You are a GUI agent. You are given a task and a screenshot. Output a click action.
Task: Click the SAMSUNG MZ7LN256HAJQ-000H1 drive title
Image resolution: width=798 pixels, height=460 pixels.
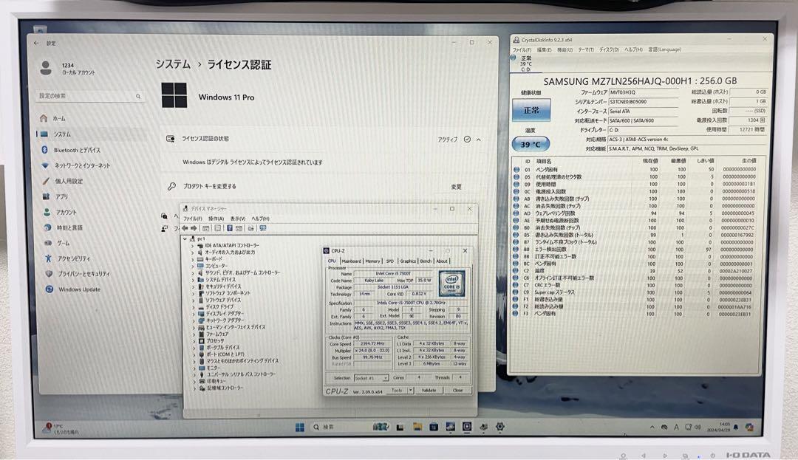640,81
